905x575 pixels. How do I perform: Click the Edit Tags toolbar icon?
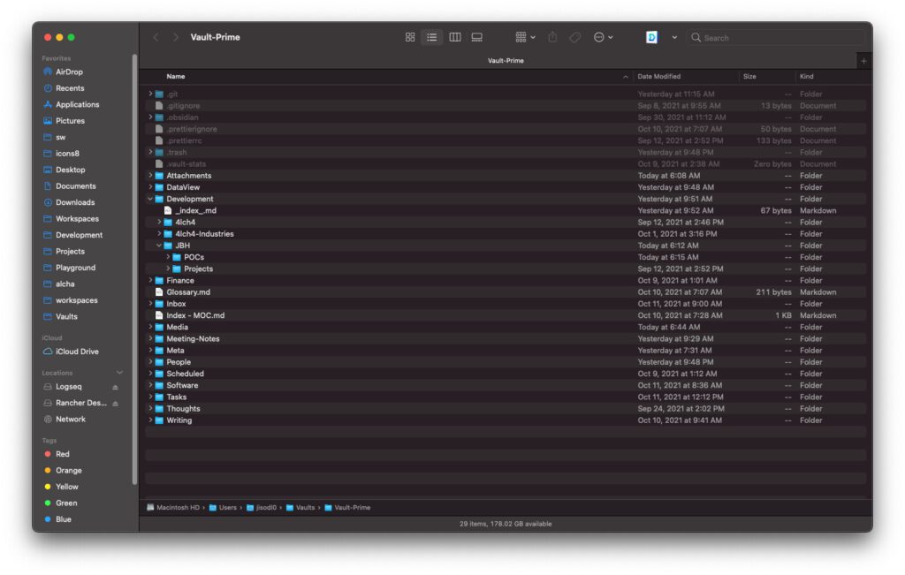[575, 37]
